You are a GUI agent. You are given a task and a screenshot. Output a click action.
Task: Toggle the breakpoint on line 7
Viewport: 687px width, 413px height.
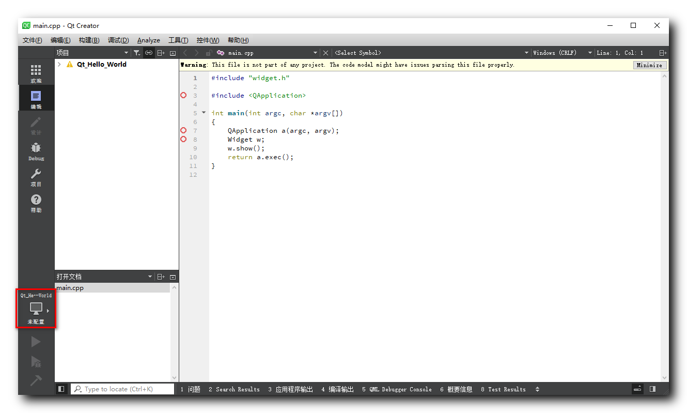[x=183, y=131]
